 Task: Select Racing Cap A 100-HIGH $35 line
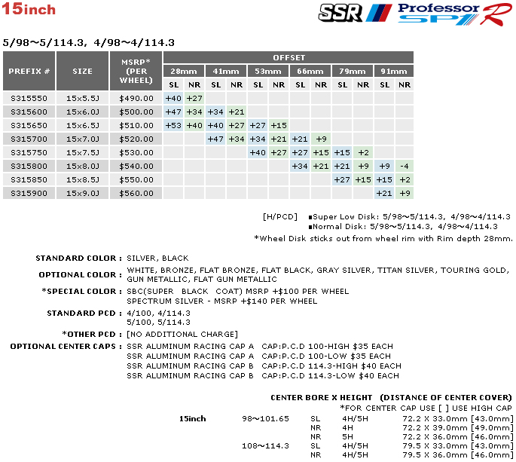click(x=260, y=347)
